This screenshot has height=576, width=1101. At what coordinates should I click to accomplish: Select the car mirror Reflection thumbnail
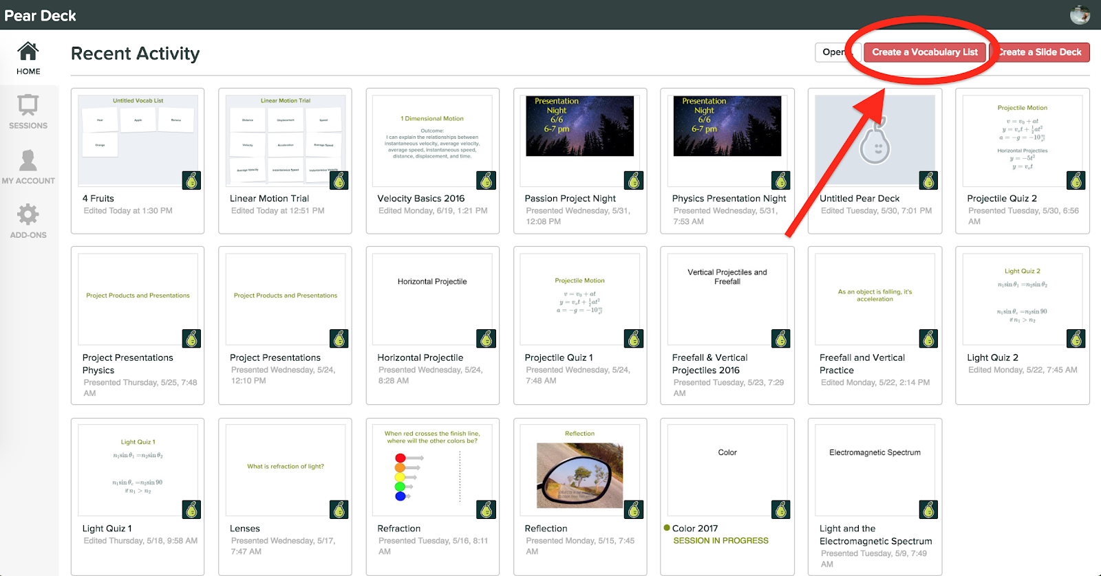580,470
